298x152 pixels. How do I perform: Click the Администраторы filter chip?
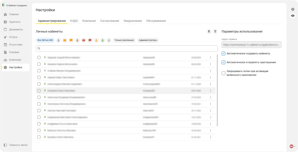pos(148,40)
